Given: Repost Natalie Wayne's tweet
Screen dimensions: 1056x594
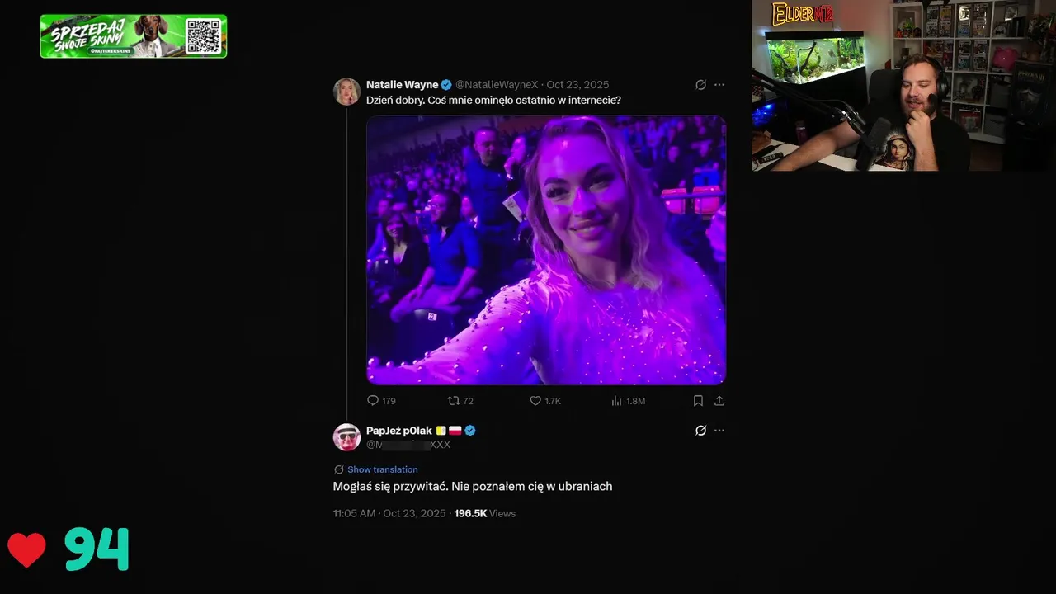Looking at the screenshot, I should 460,401.
